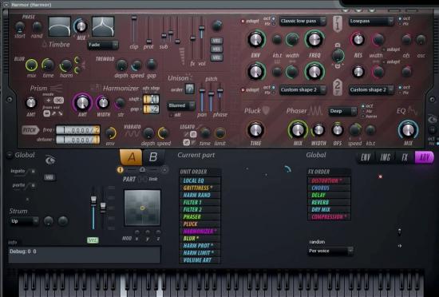Viewport: 439px width, 297px height.
Task: Click the Unison pan slider
Action: click(x=202, y=97)
